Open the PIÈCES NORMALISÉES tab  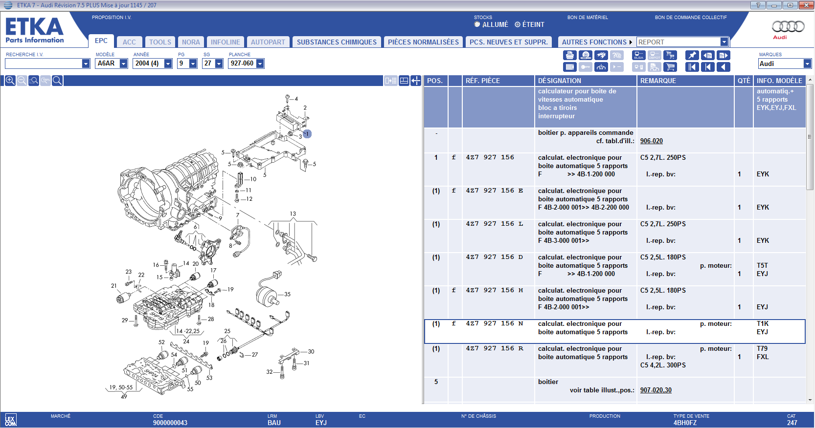pyautogui.click(x=423, y=42)
